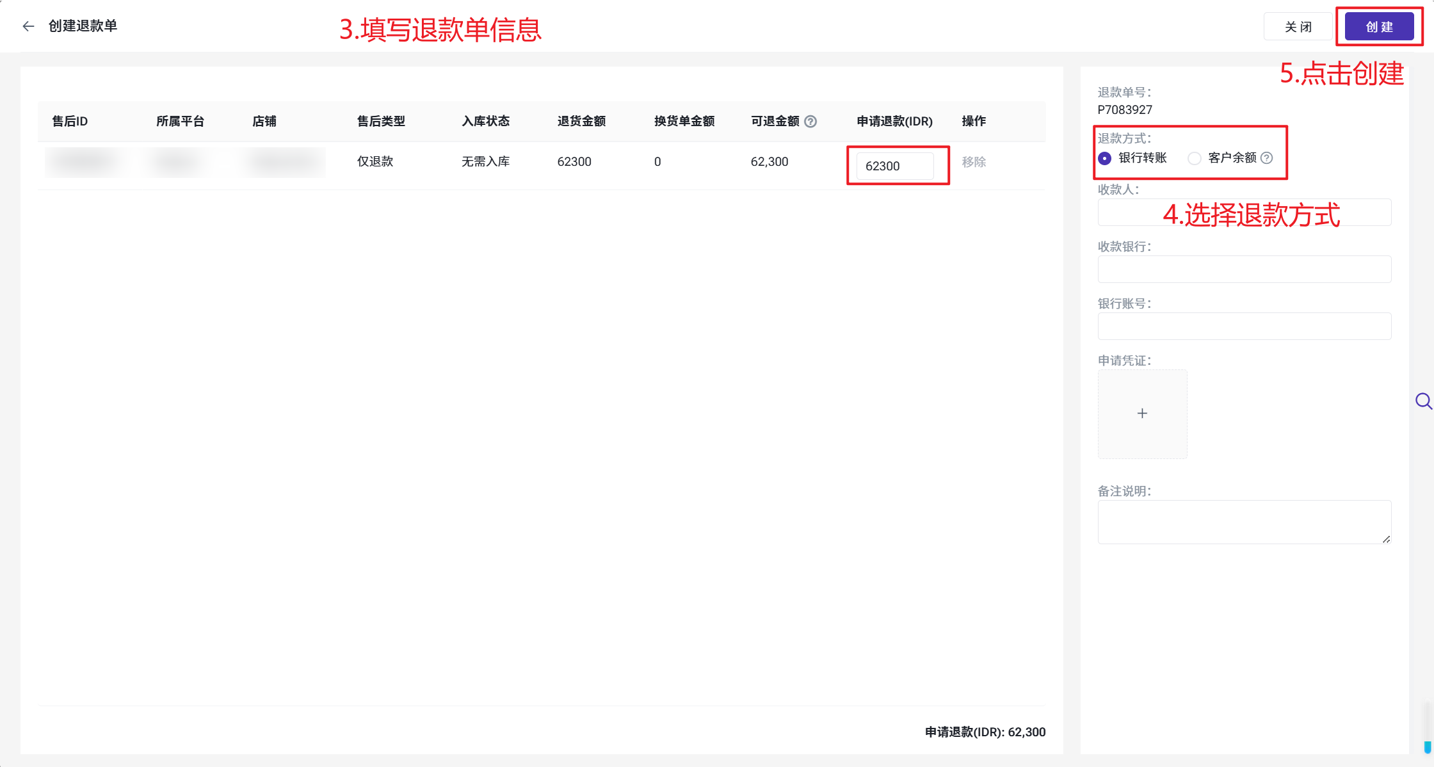This screenshot has width=1434, height=767.
Task: Click the back arrow icon
Action: [x=28, y=26]
